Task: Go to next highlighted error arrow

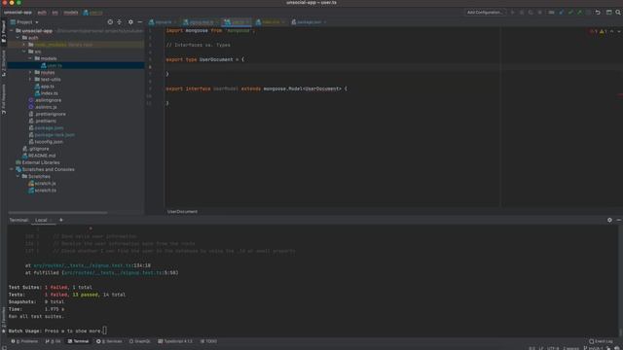Action: pos(619,31)
